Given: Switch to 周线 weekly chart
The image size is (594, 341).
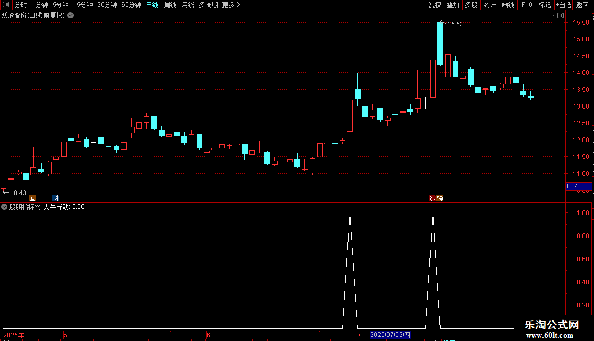Looking at the screenshot, I should pos(170,5).
